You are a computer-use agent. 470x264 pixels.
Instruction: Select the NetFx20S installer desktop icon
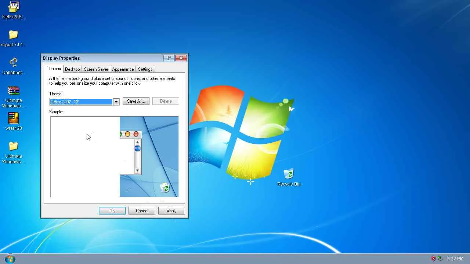click(14, 10)
